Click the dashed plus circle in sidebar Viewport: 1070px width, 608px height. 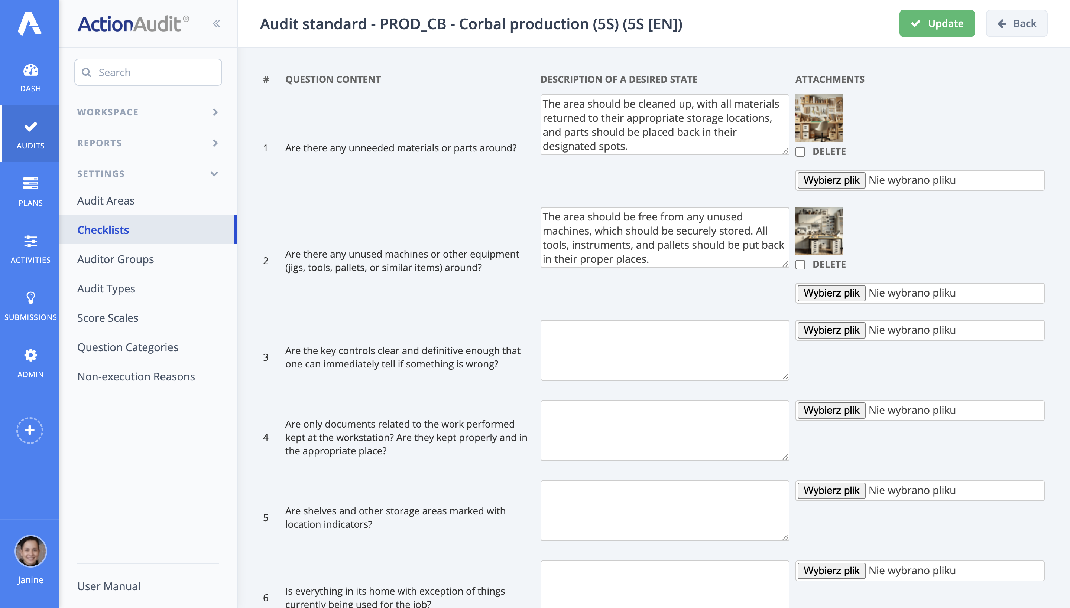[29, 430]
